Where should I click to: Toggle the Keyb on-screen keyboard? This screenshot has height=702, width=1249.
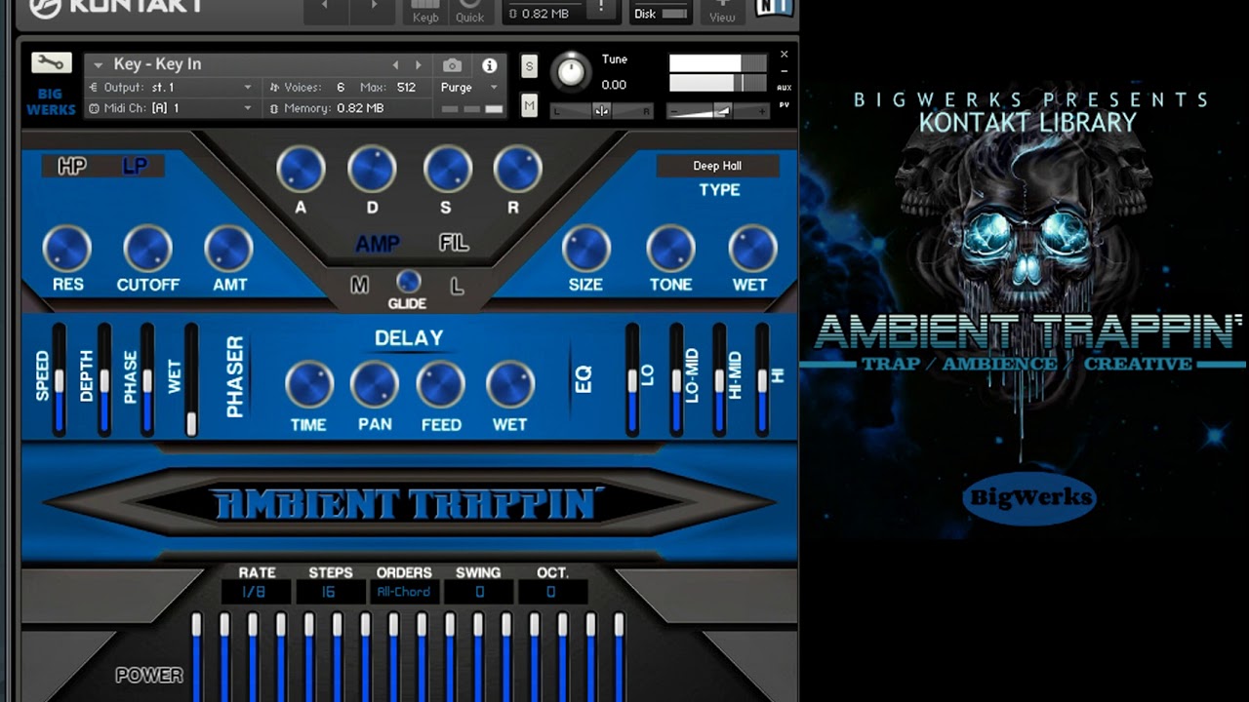click(x=425, y=11)
